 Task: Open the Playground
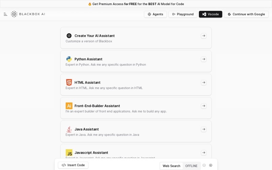183,14
